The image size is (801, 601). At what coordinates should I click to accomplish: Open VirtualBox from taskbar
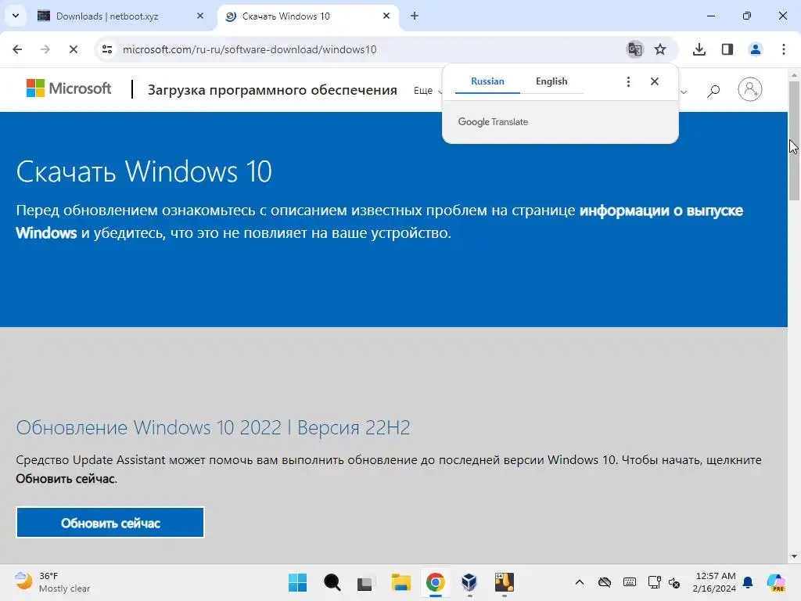469,582
